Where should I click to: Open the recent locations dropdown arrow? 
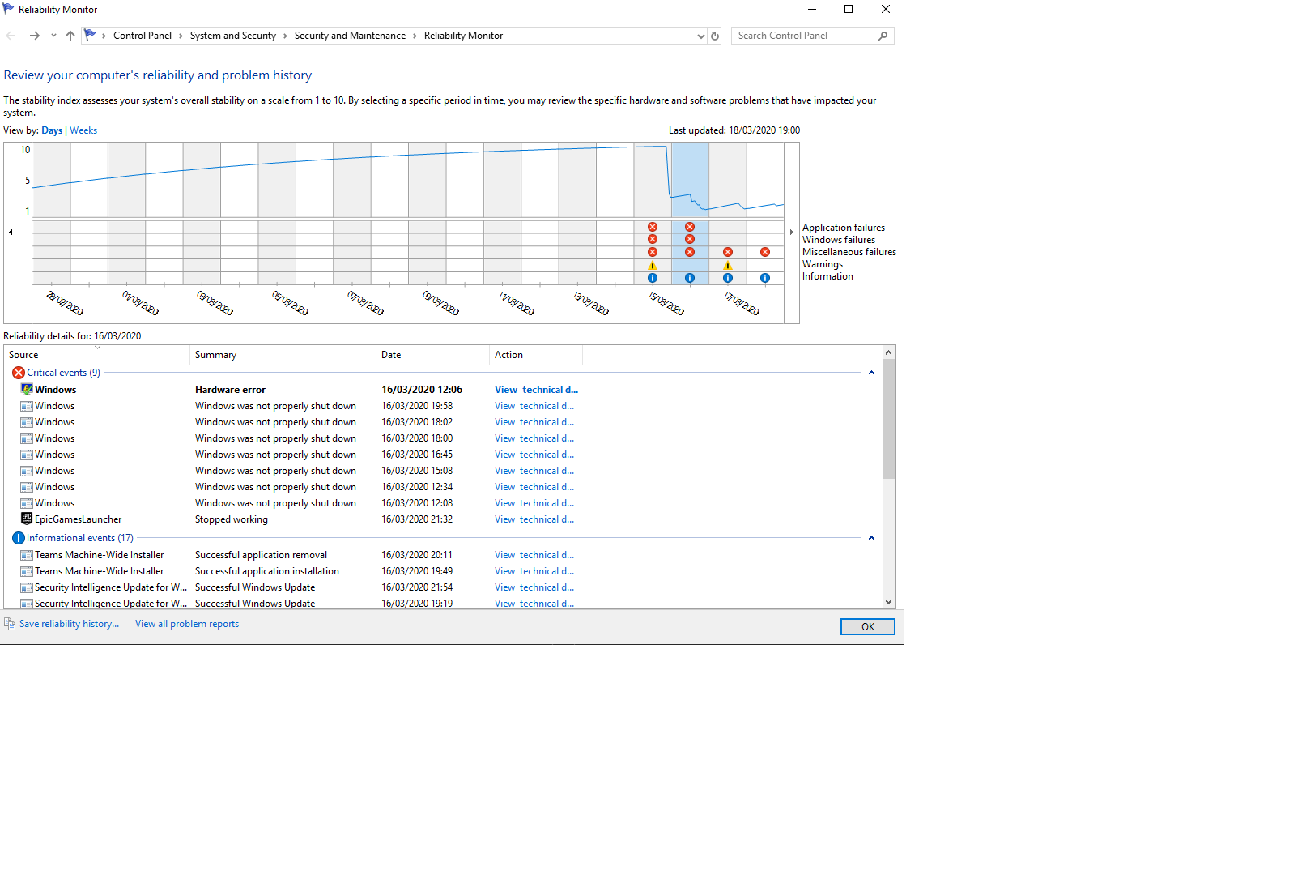coord(53,36)
